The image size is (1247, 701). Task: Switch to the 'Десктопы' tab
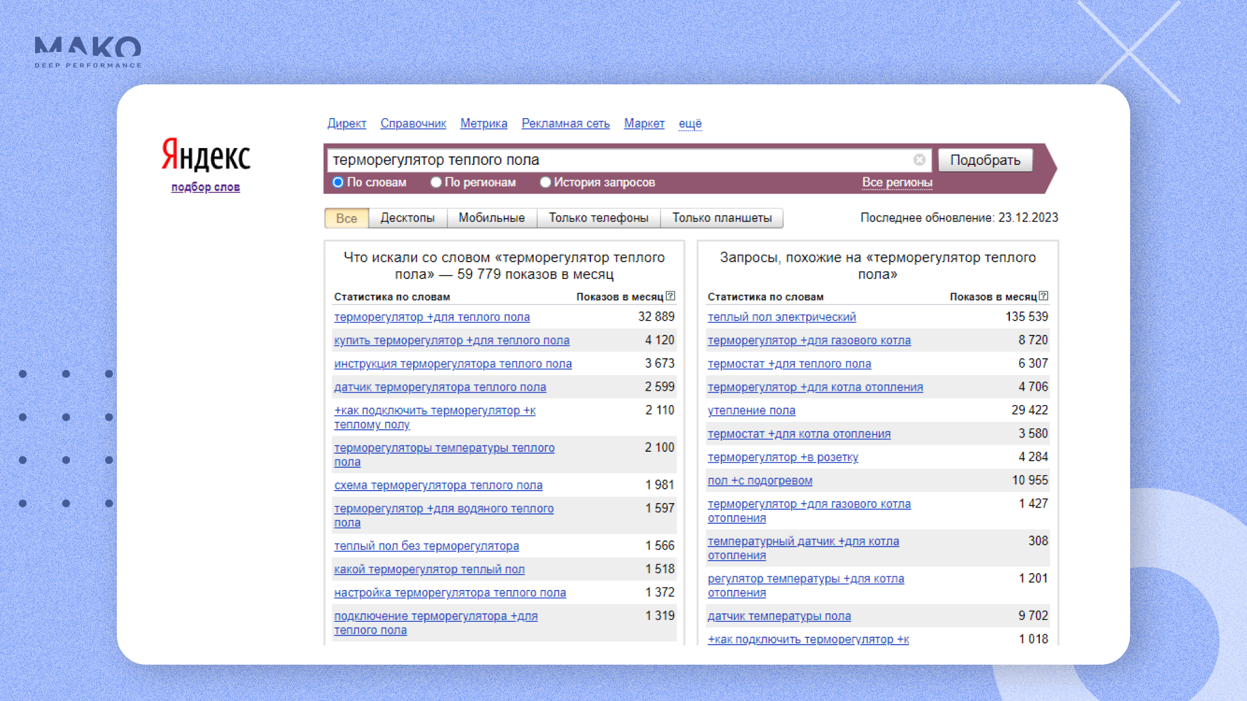[407, 218]
